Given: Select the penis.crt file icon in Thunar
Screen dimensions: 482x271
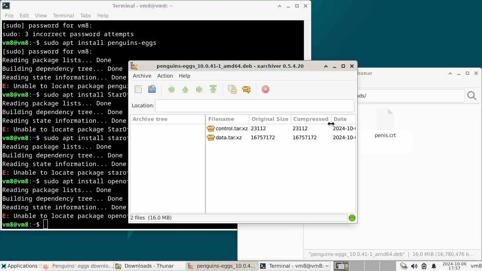Looking at the screenshot, I should click(385, 119).
